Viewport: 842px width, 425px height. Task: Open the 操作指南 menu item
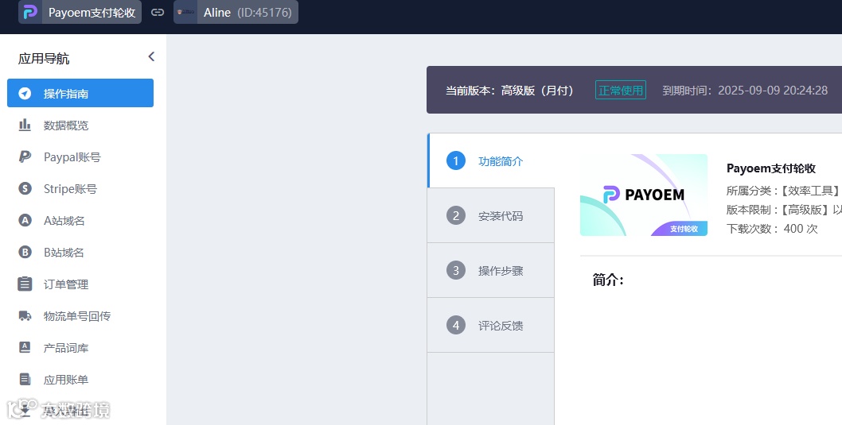pyautogui.click(x=80, y=93)
